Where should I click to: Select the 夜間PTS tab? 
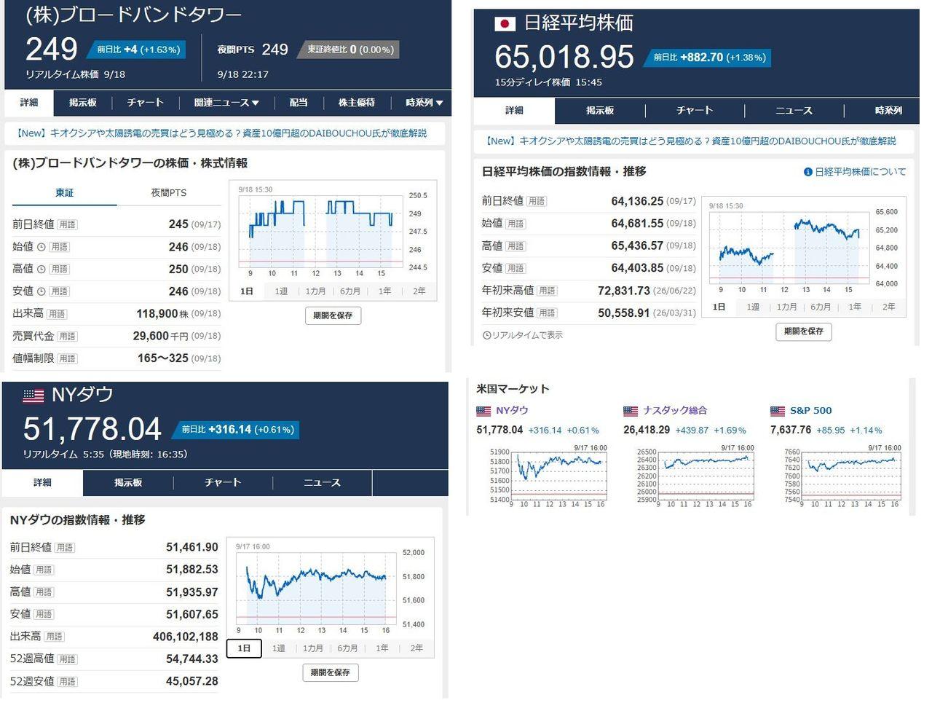[x=169, y=193]
